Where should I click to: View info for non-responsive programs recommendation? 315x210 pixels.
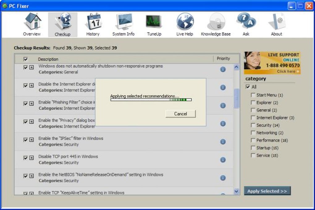coord(223,69)
